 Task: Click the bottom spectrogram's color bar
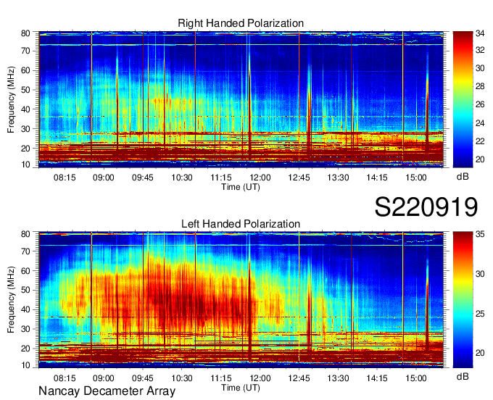(x=463, y=300)
